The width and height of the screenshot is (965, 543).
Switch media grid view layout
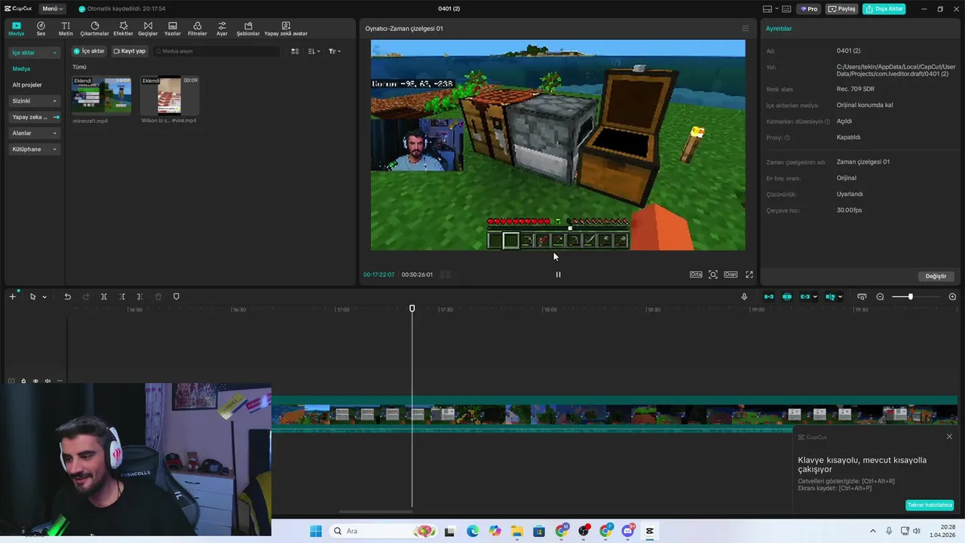point(295,51)
